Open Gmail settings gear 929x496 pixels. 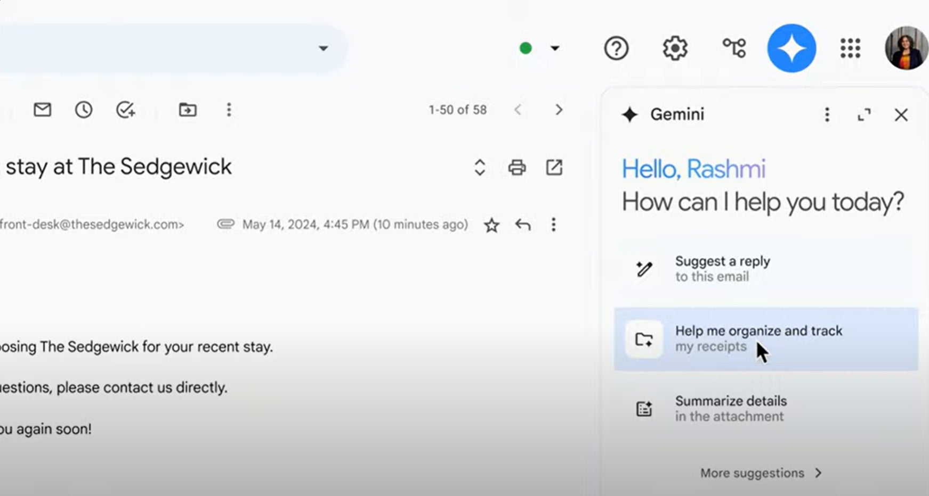tap(675, 48)
